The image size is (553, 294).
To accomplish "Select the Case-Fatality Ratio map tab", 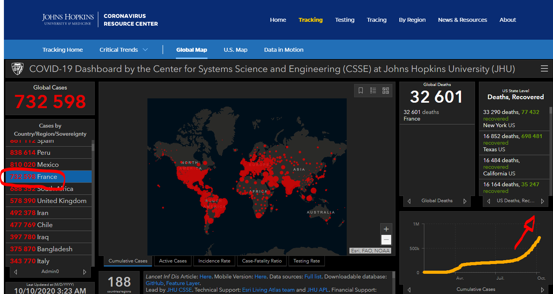I will tap(262, 261).
